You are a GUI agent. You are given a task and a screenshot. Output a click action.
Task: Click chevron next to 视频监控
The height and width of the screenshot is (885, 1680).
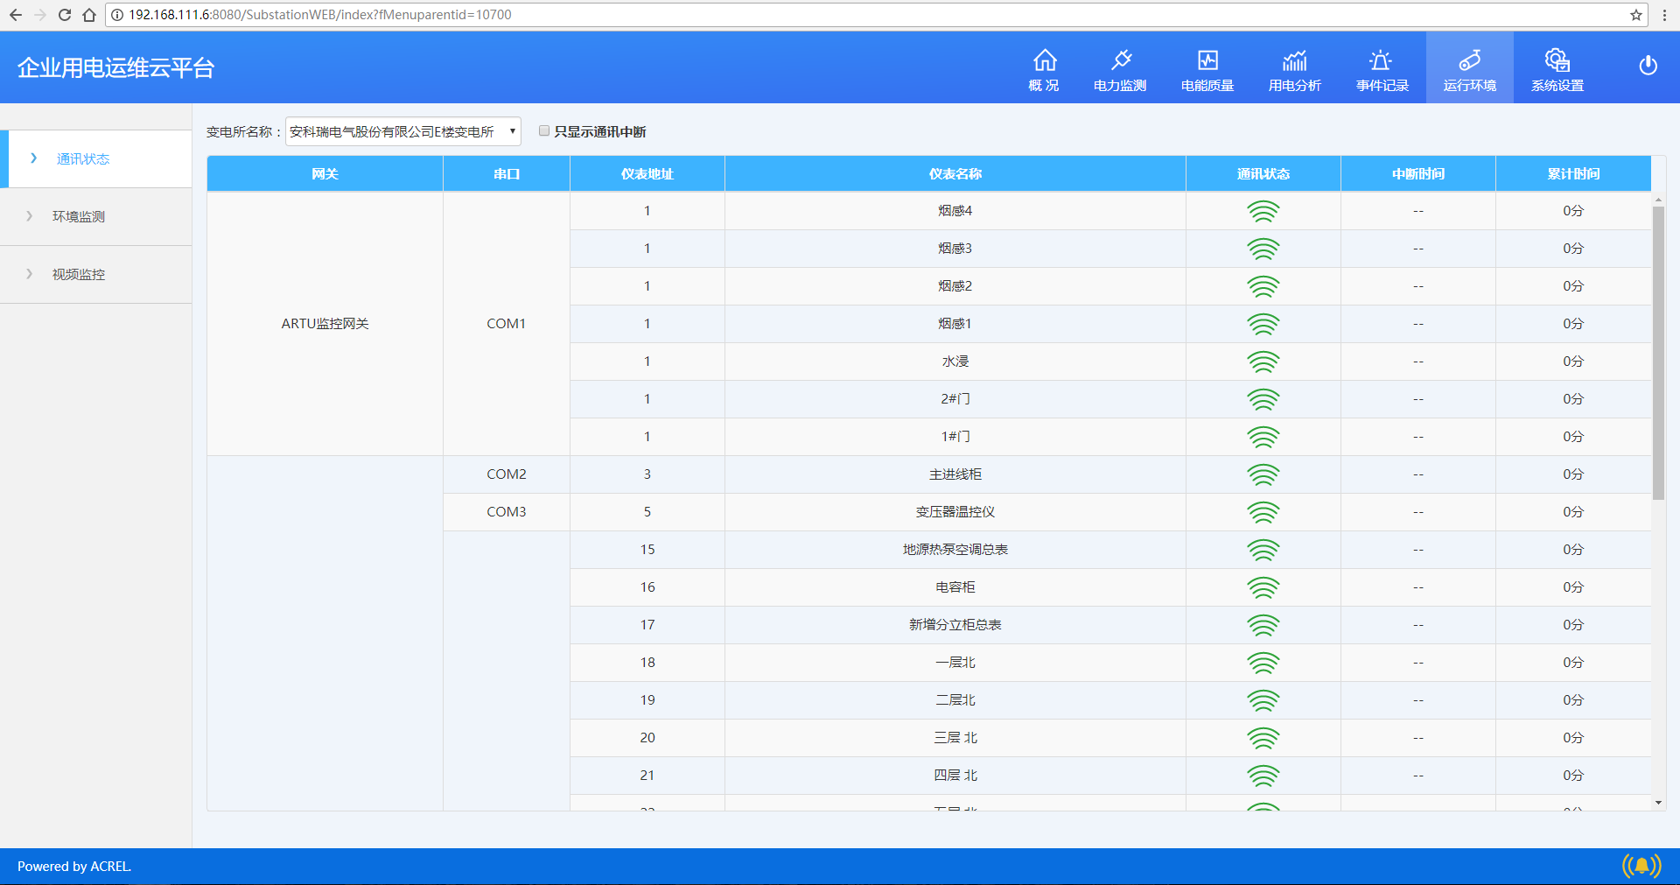pos(29,274)
